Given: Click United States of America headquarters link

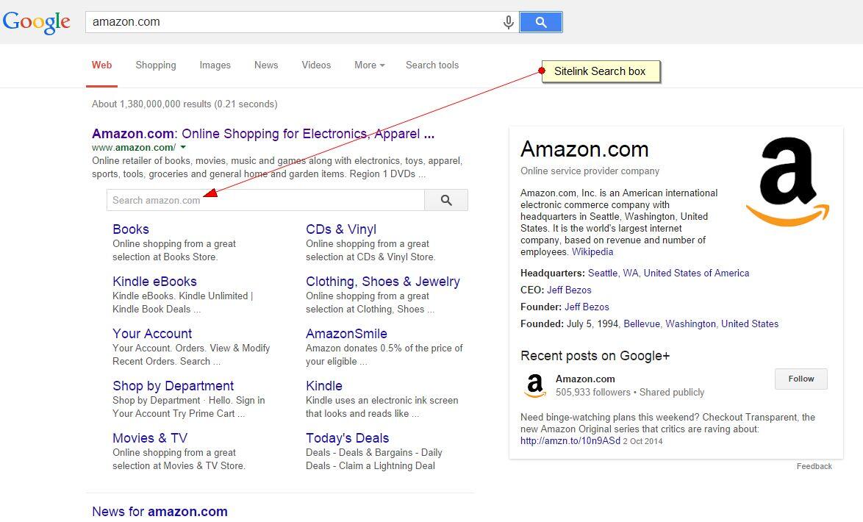Looking at the screenshot, I should [696, 273].
